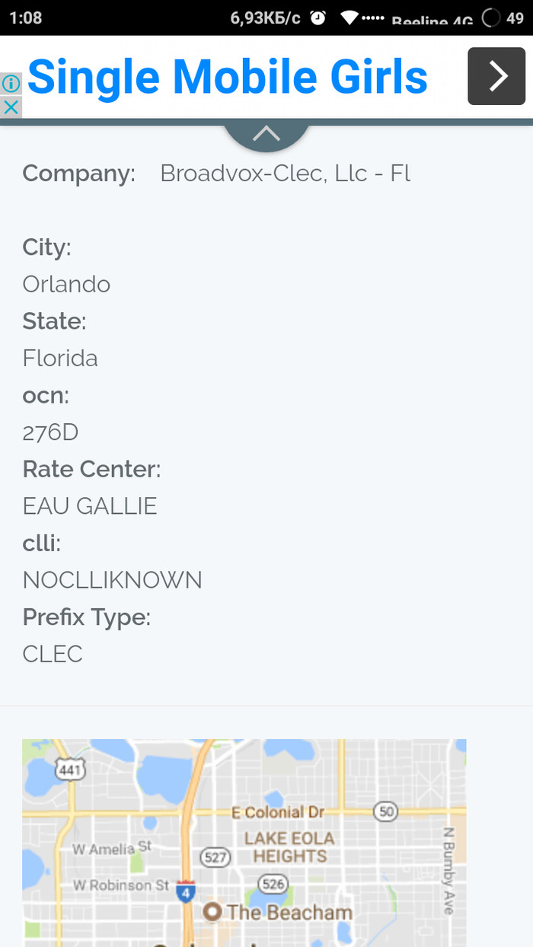Select The Beacham map marker
The height and width of the screenshot is (947, 533).
click(x=212, y=911)
